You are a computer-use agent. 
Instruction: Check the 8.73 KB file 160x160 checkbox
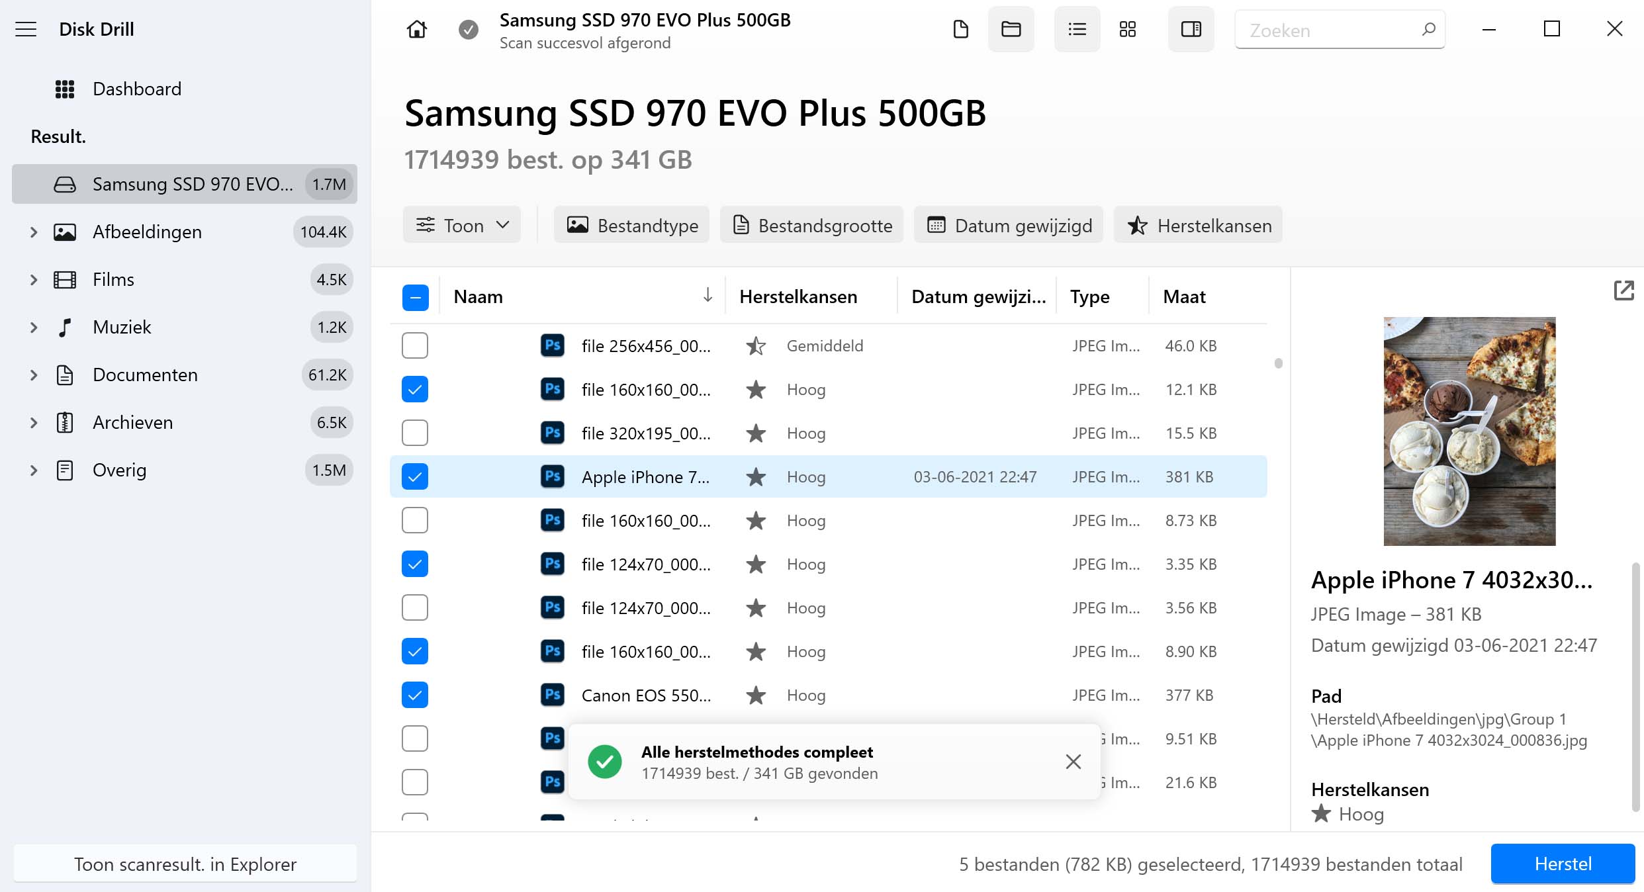415,520
